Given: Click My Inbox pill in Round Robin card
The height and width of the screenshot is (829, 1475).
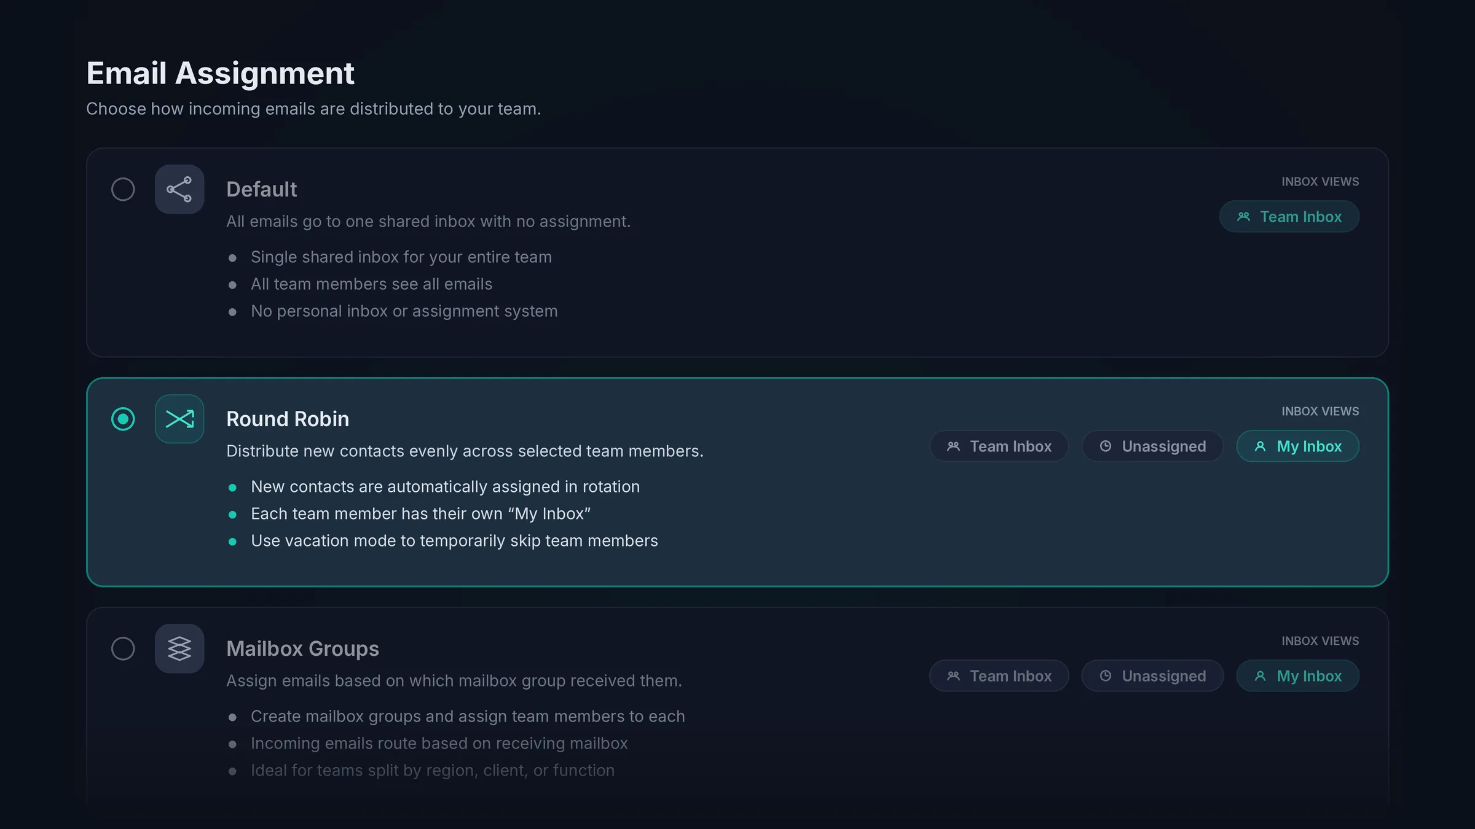Looking at the screenshot, I should (1298, 446).
